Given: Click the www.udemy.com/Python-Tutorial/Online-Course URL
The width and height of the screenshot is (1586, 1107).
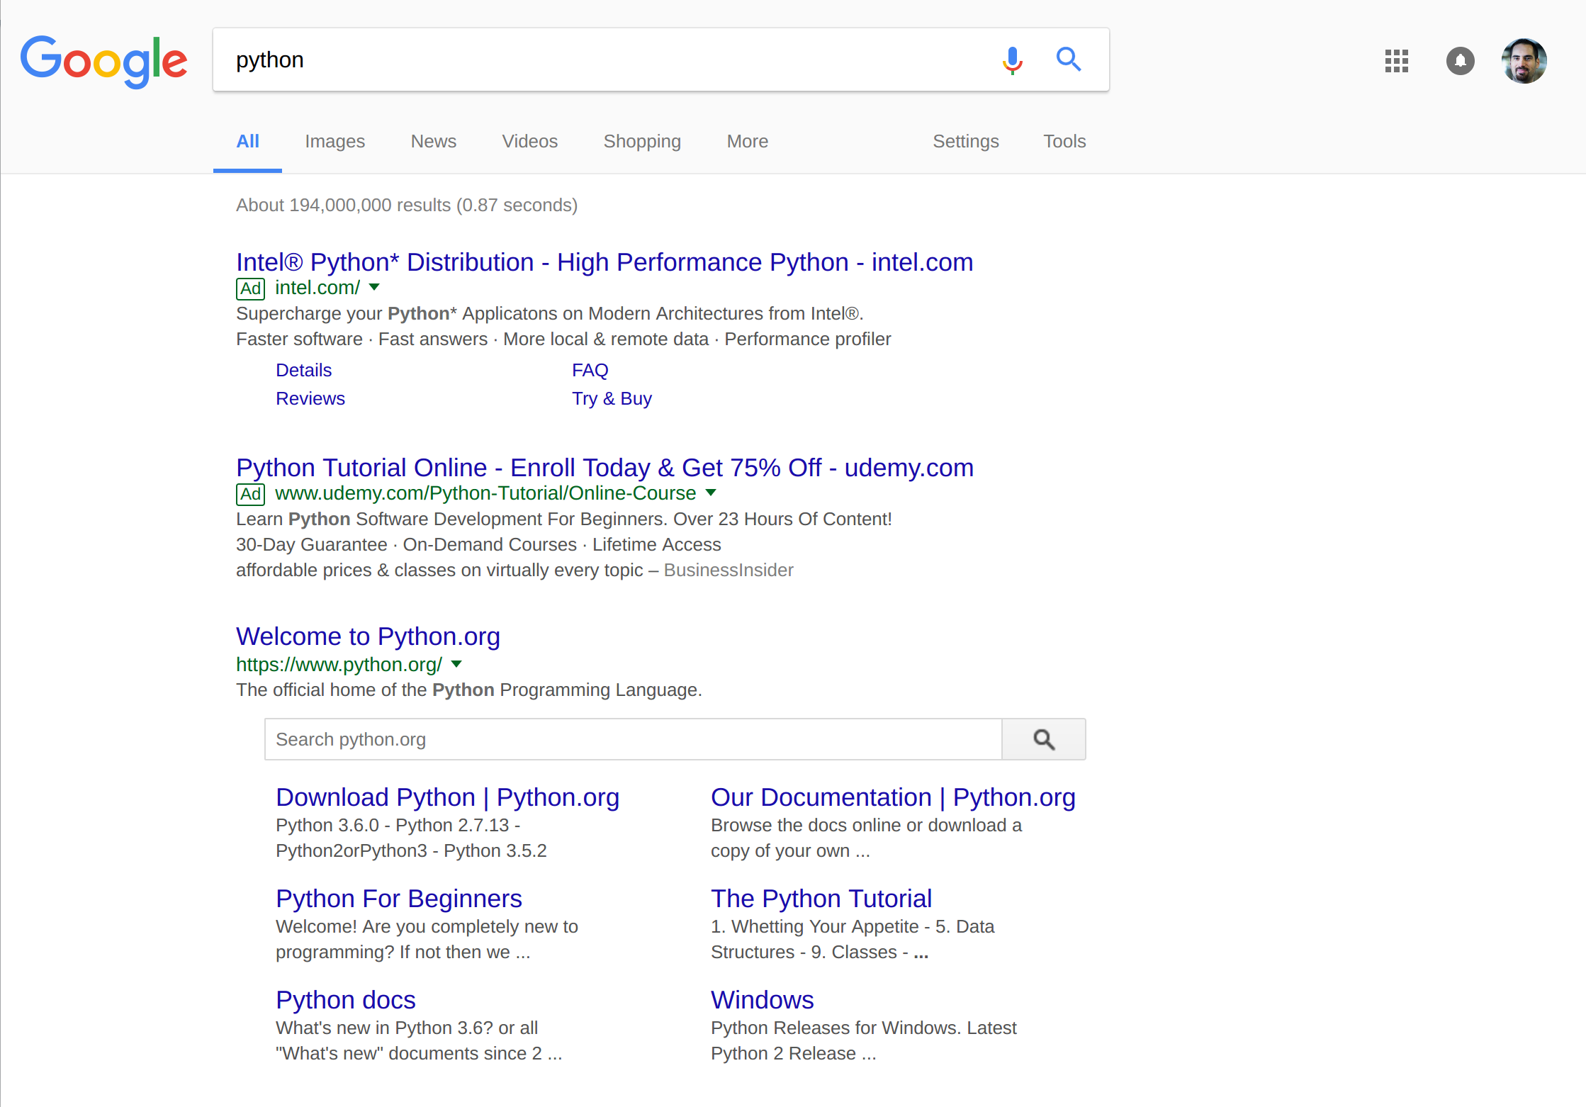Looking at the screenshot, I should 485,493.
